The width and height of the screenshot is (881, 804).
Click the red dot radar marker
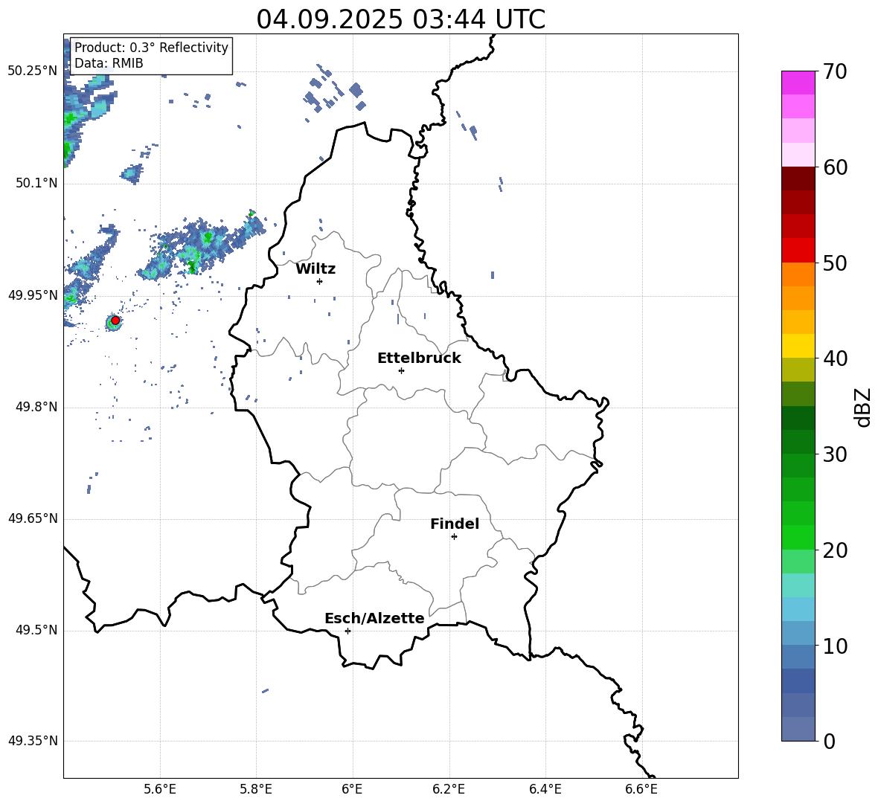(115, 320)
